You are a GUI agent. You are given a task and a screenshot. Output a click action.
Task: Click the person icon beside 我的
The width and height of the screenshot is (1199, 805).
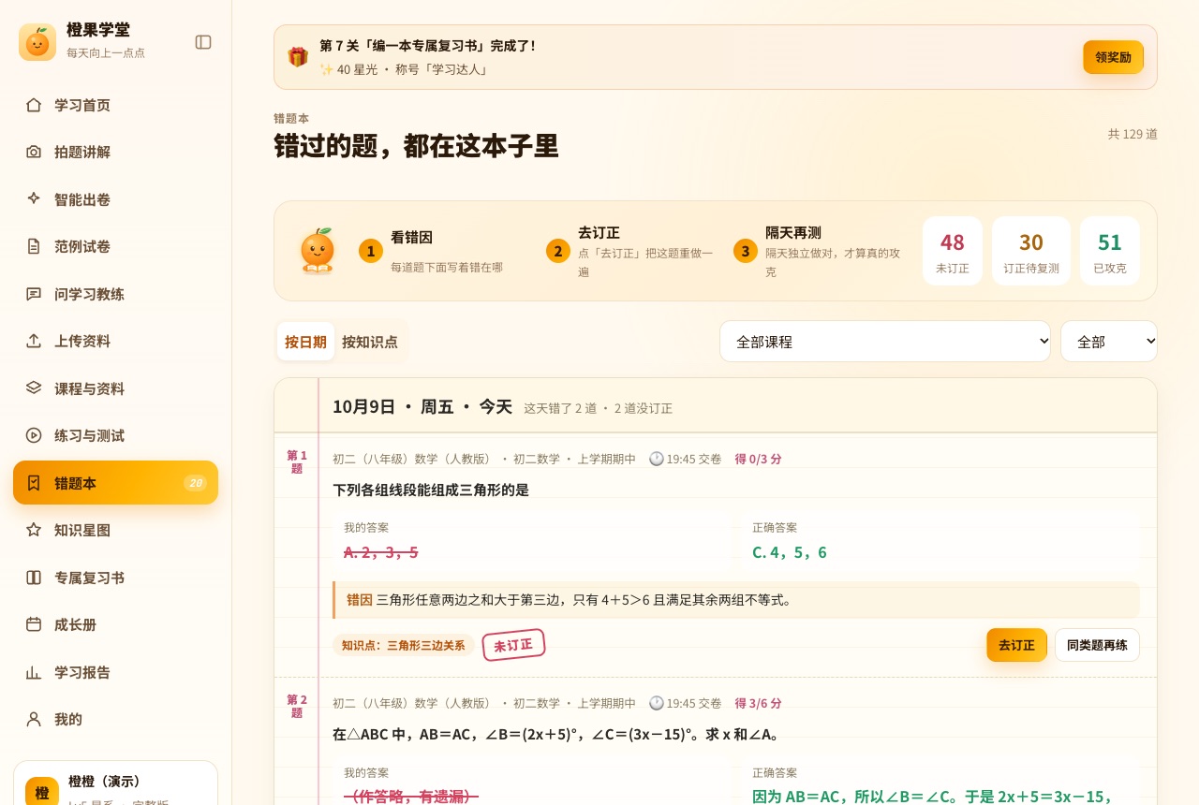[x=34, y=719]
